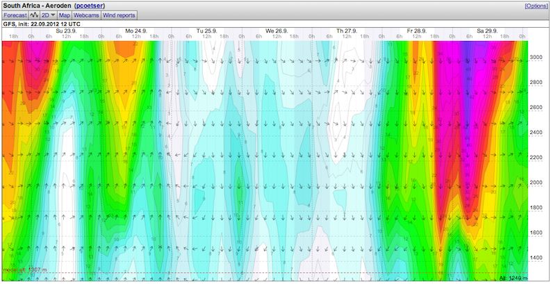The width and height of the screenshot is (551, 284).
Task: Click the 2400 altitude axis label
Action: pyautogui.click(x=536, y=133)
